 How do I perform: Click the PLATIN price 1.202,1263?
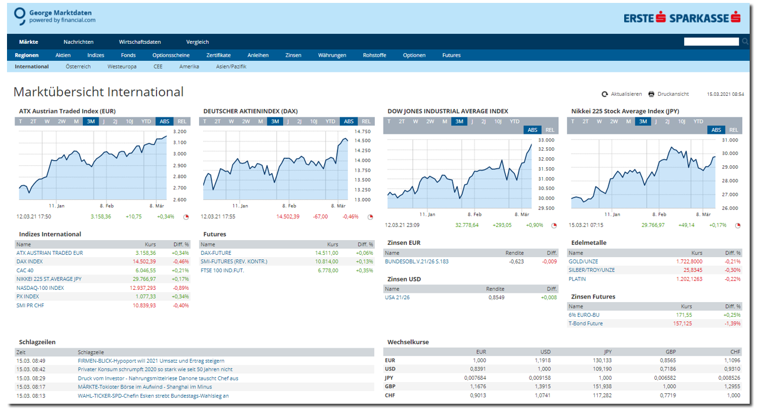click(x=690, y=279)
